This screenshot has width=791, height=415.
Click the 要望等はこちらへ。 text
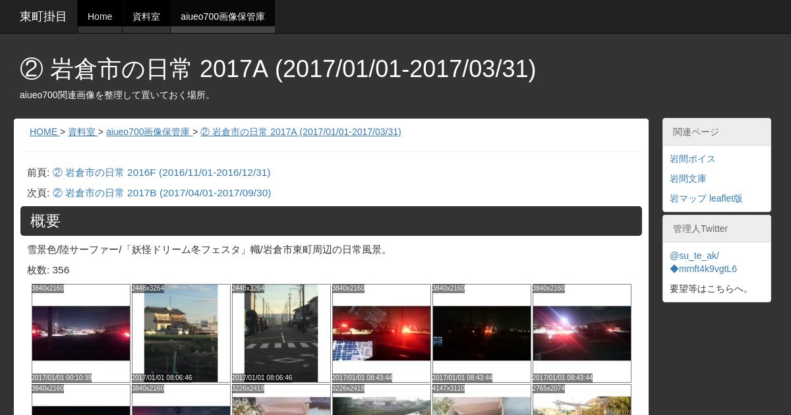coord(711,289)
